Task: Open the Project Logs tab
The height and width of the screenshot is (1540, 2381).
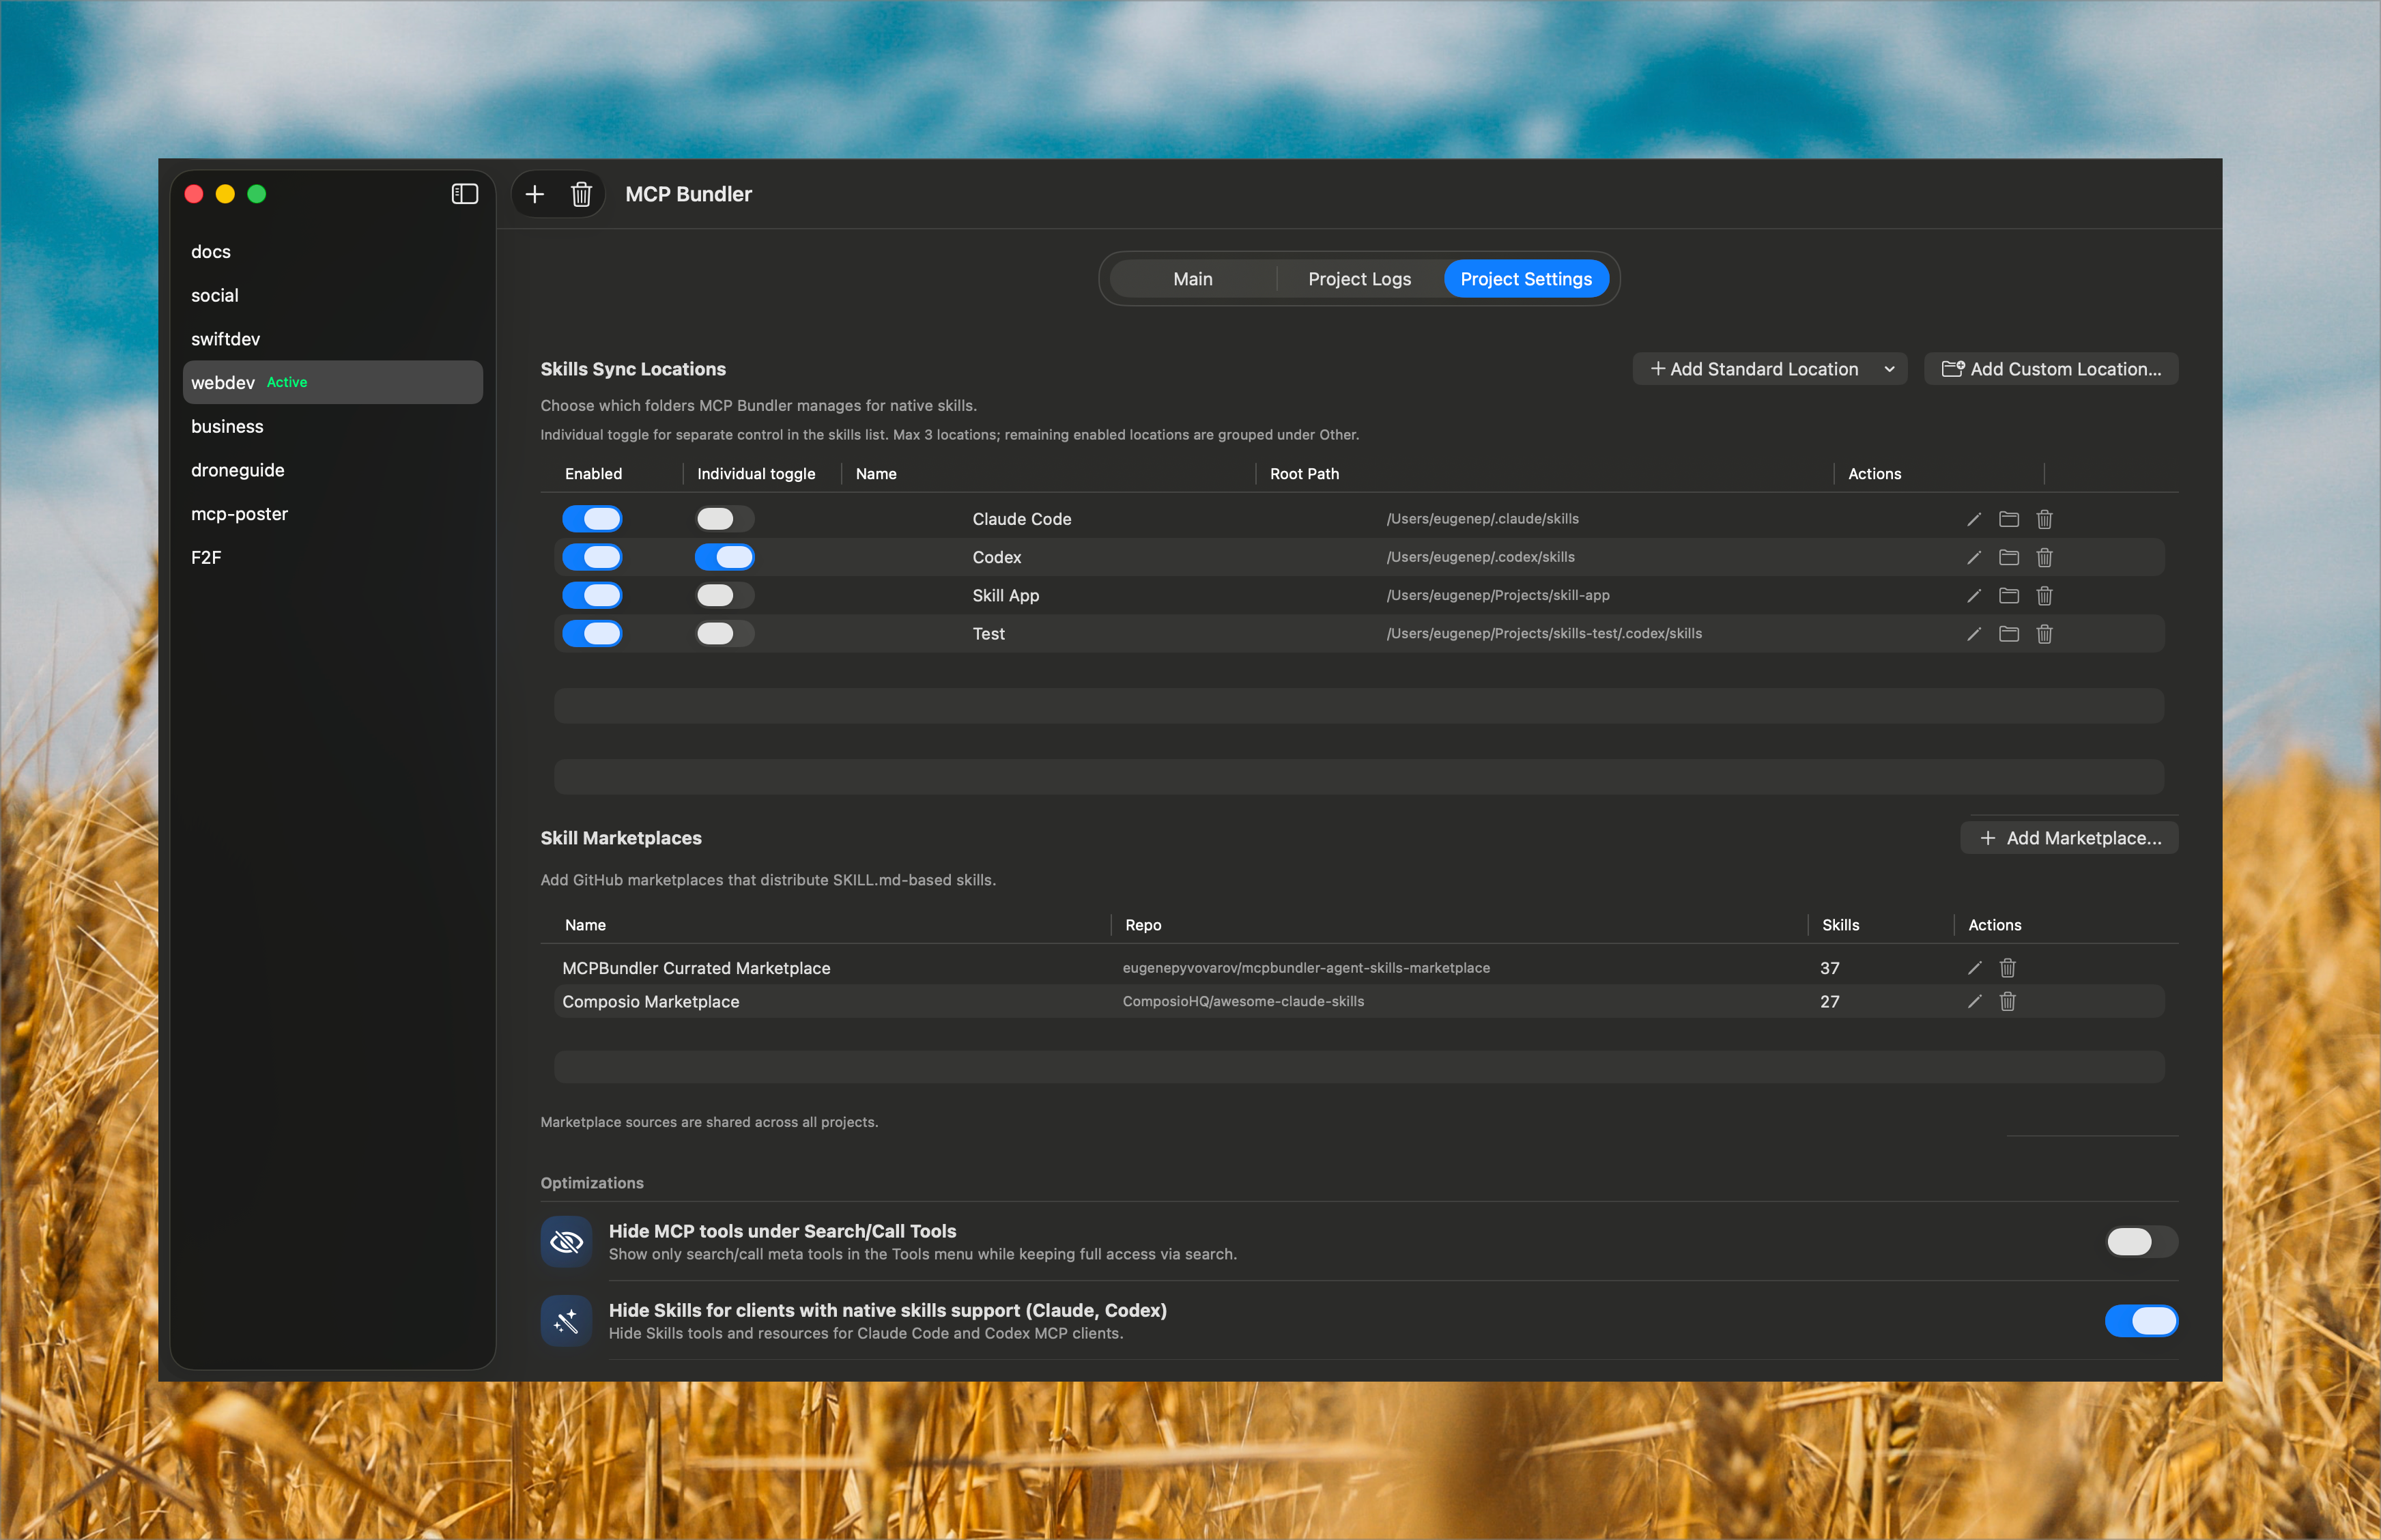Action: 1359,279
